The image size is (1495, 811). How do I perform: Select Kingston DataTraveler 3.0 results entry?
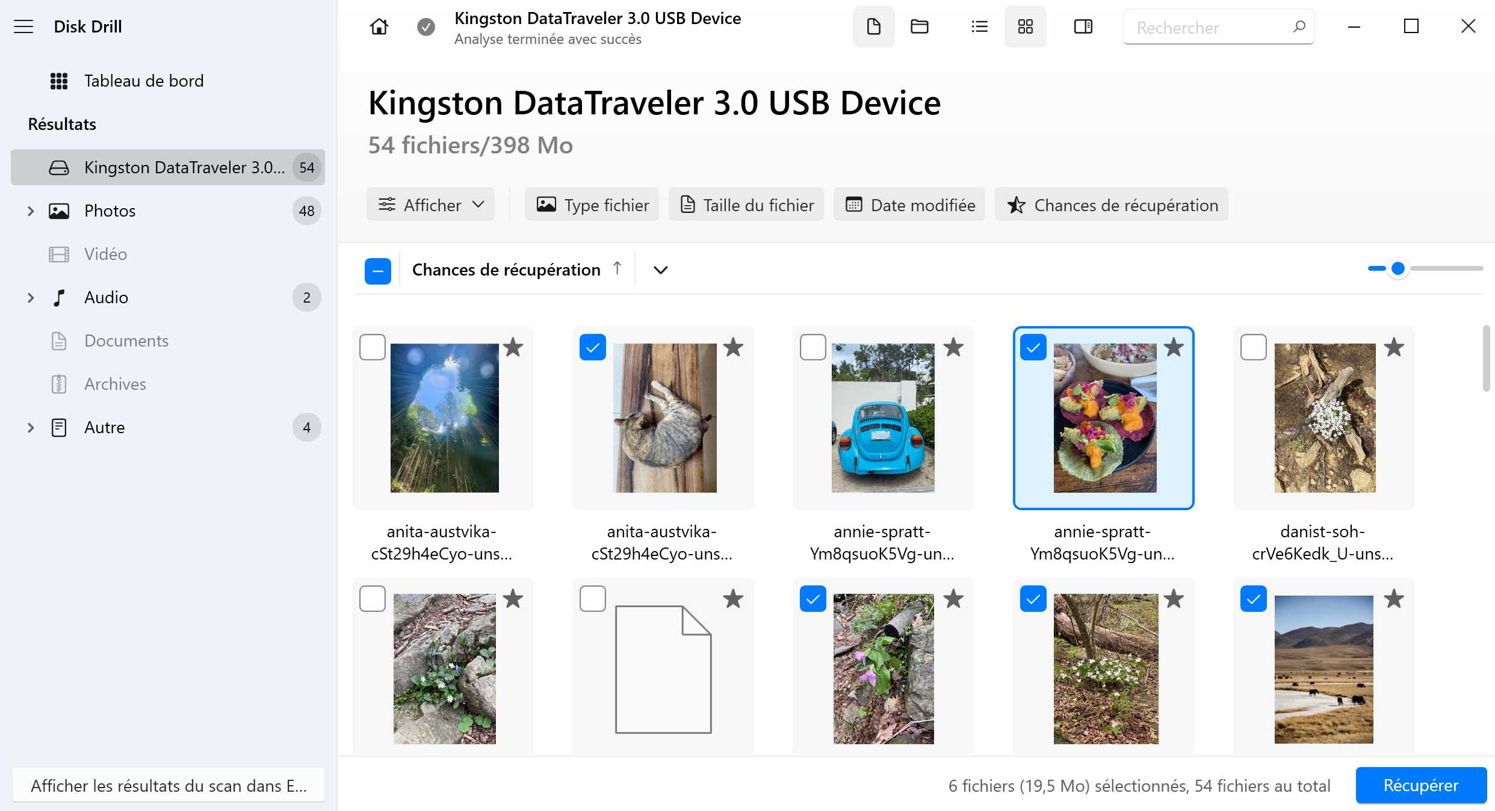coord(168,167)
